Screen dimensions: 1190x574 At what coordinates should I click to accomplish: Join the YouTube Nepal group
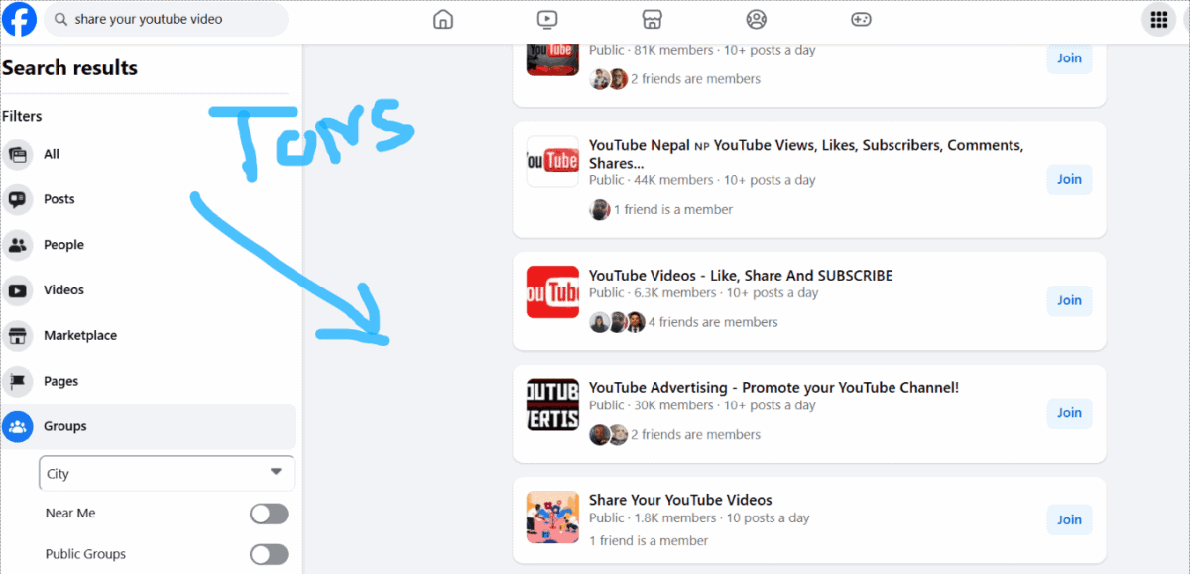(x=1069, y=179)
